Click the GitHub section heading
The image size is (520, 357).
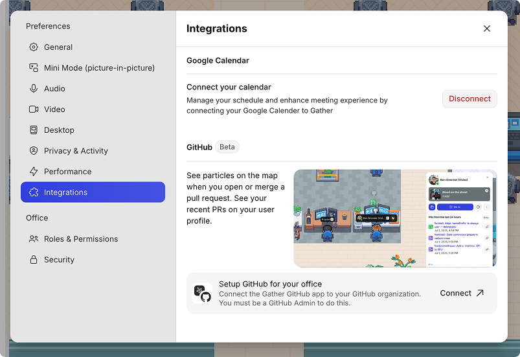tap(199, 147)
